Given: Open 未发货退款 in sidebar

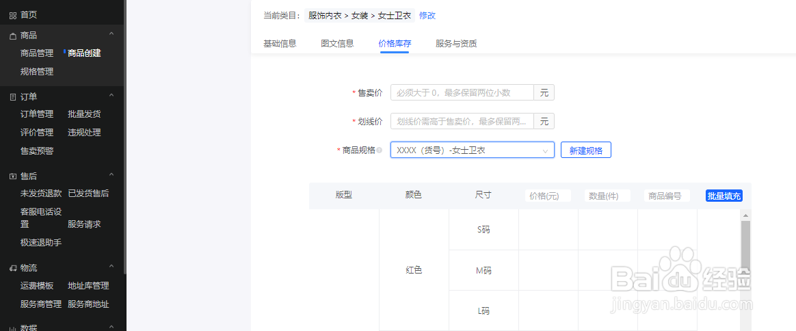Looking at the screenshot, I should tap(41, 194).
